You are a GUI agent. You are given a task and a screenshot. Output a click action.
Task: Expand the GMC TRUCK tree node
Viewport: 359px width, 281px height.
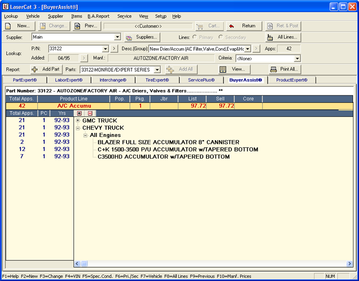click(78, 121)
